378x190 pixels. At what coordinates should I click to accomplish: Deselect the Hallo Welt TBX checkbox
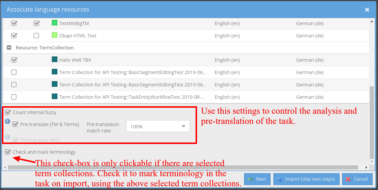click(14, 60)
